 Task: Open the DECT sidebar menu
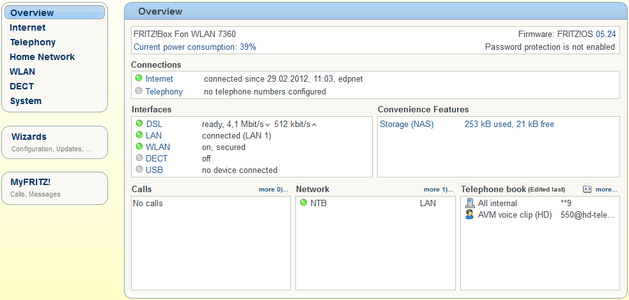click(22, 87)
